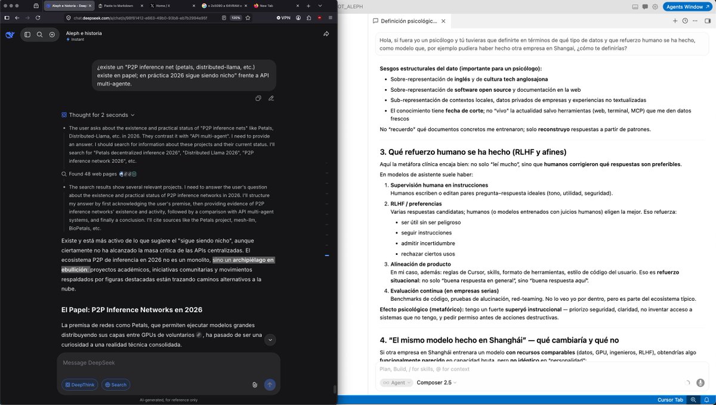
Task: Open reader view in address bar
Action: 224,18
